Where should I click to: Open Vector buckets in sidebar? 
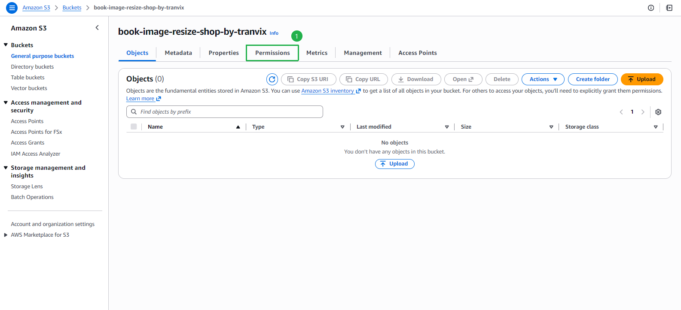(29, 88)
